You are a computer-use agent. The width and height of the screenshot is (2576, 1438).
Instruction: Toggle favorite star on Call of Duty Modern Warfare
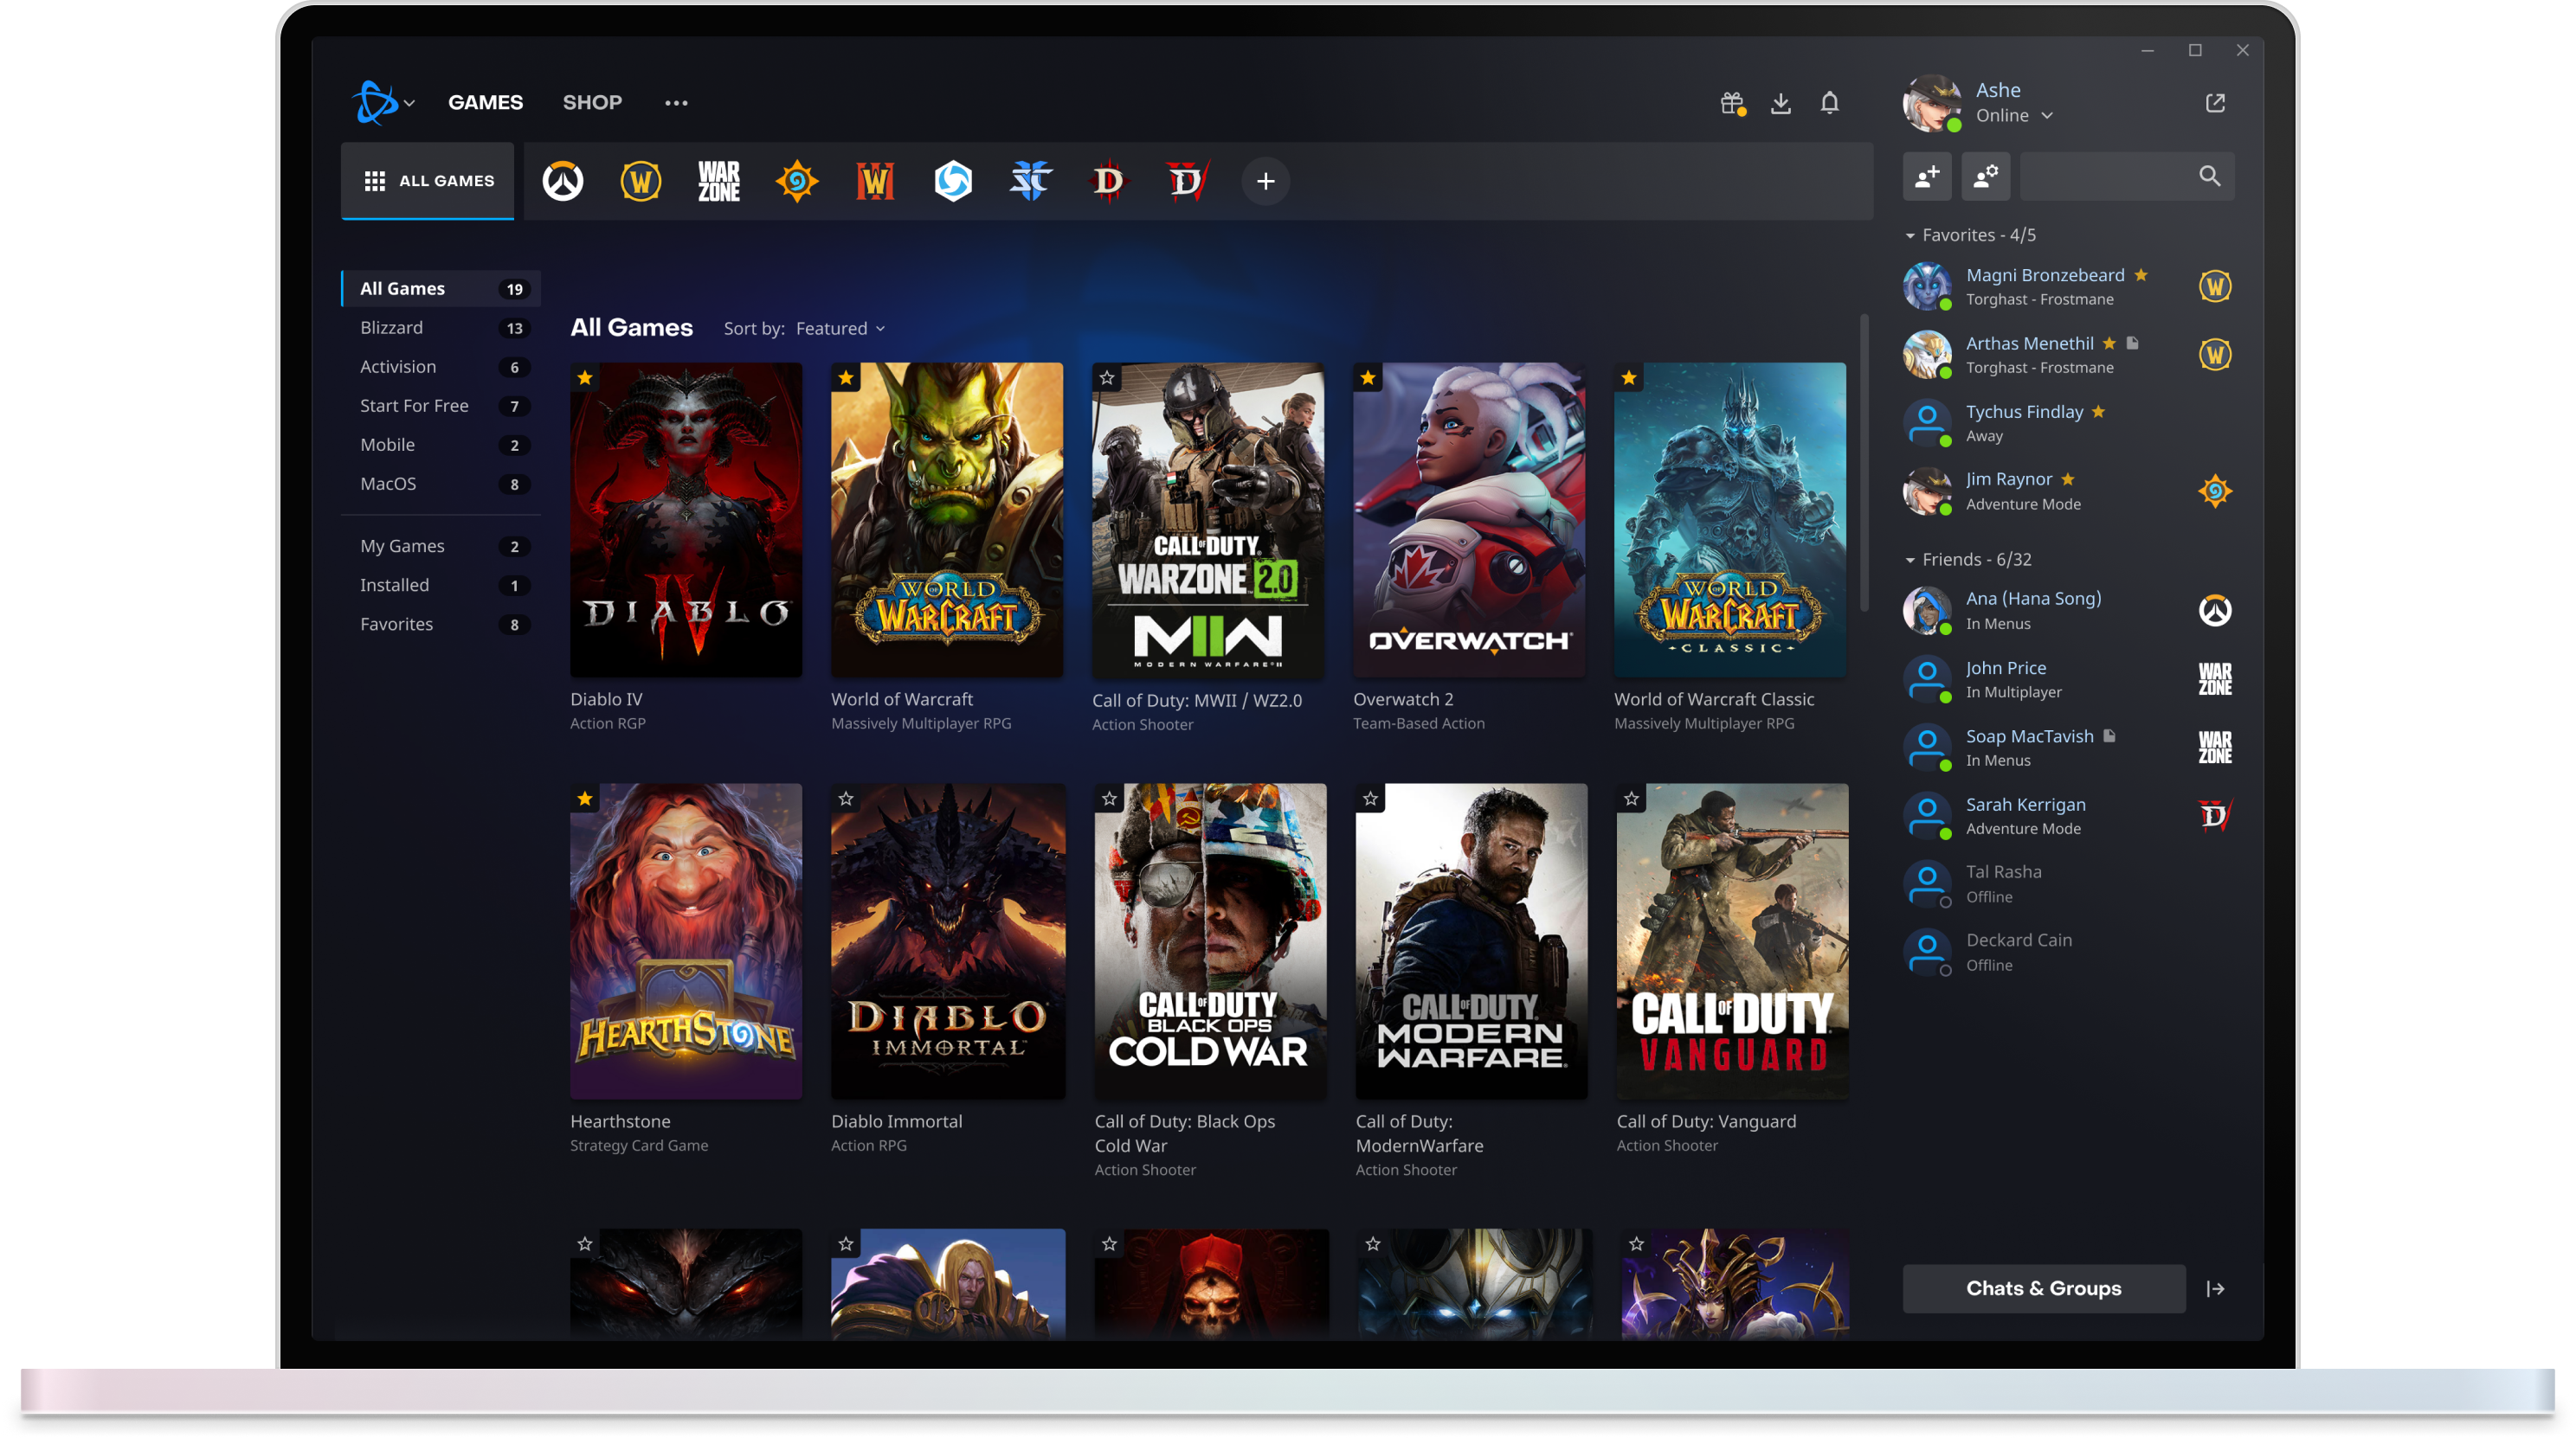coord(1369,798)
